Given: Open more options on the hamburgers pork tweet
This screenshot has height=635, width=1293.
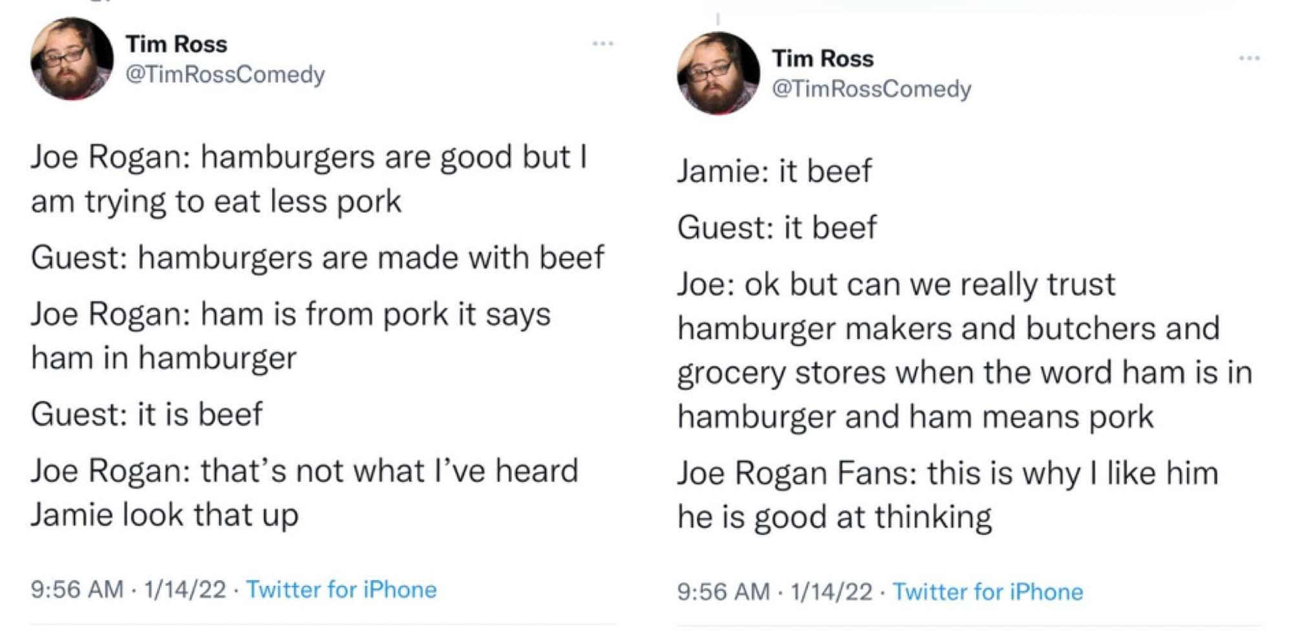Looking at the screenshot, I should (603, 44).
